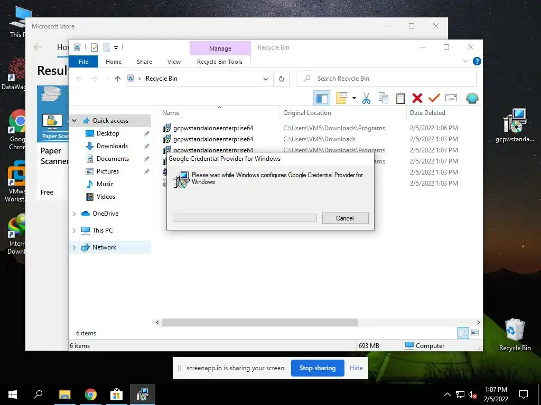
Task: Click the Manage contextual tab
Action: click(220, 49)
